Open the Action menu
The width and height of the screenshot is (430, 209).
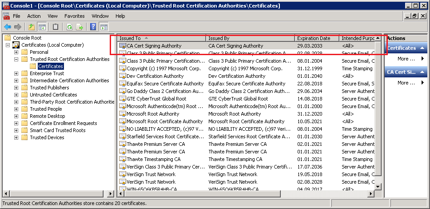coord(34,16)
